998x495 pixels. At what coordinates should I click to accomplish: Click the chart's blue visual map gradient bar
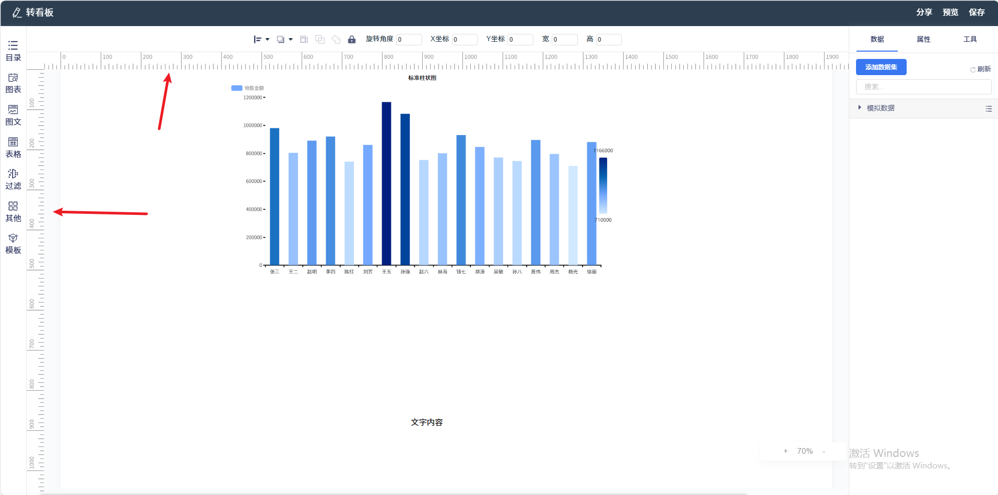point(603,185)
